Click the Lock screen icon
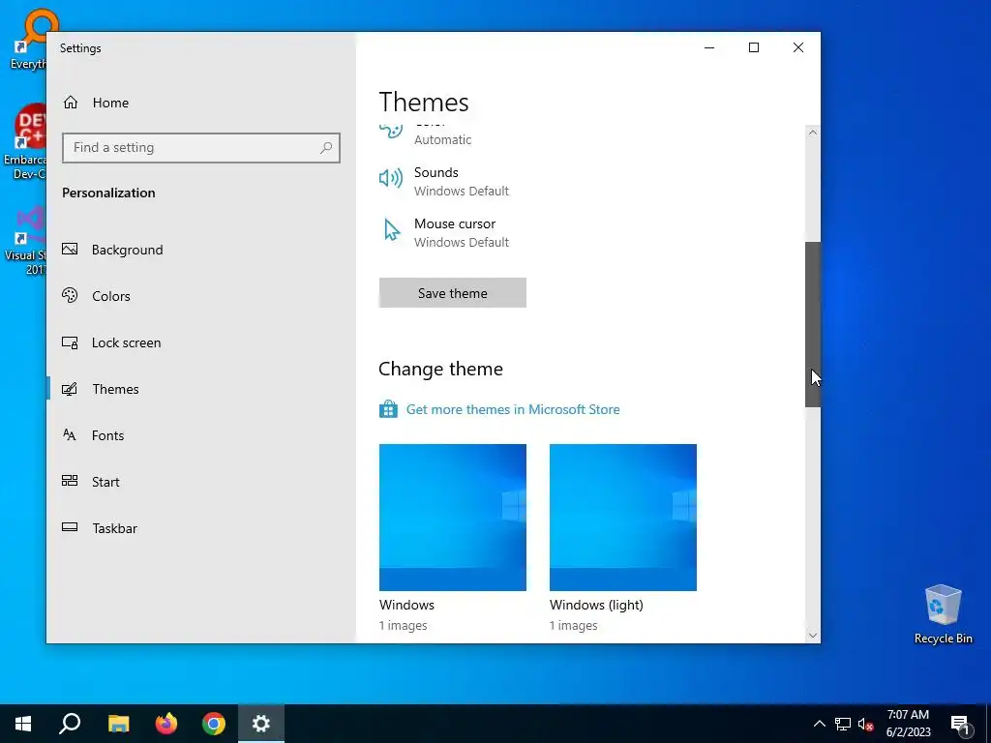This screenshot has height=743, width=991. point(70,342)
